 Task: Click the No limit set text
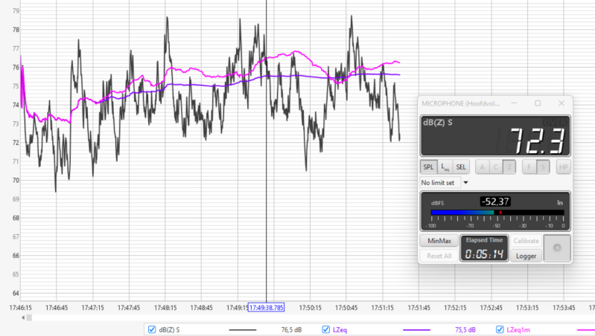pyautogui.click(x=438, y=183)
